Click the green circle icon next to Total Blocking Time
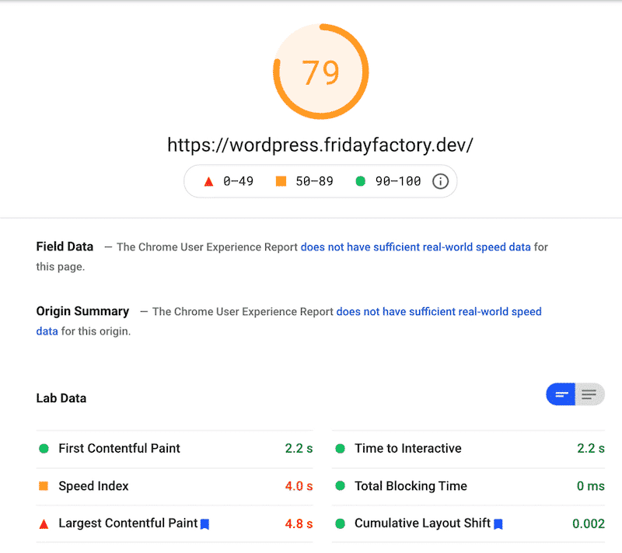Viewport: 622px width, 553px height. tap(340, 486)
